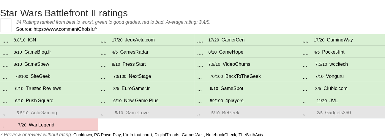This screenshot has height=138, width=385.
Task: Open the NotebookCheck preview link
Action: click(222, 135)
